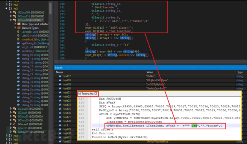Select the text25 local variable name
The height and width of the screenshot is (144, 247).
(67, 109)
